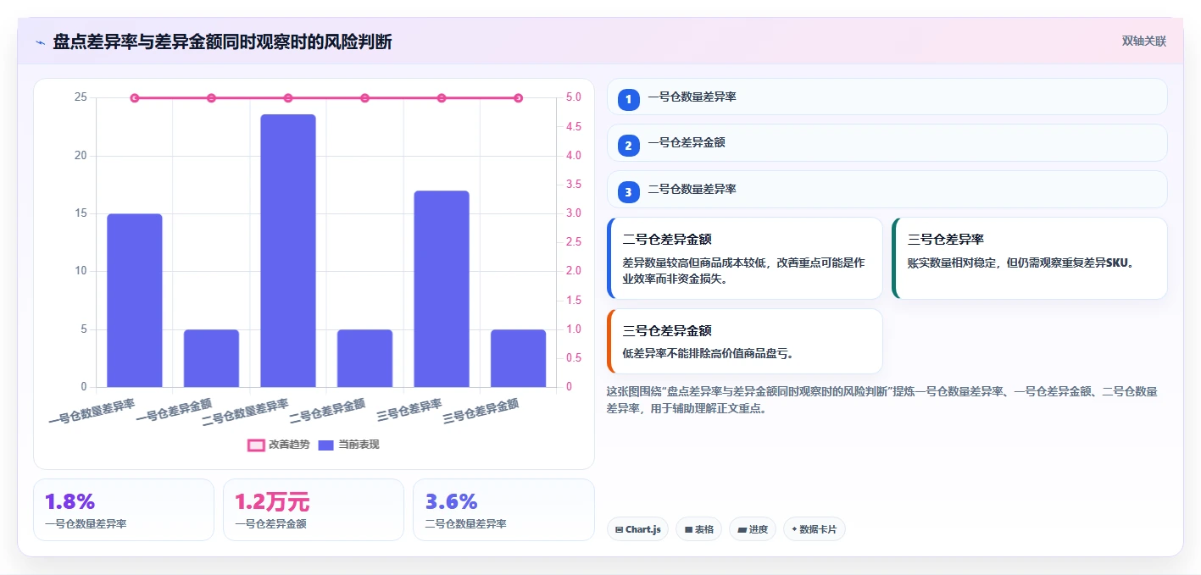
Task: Click the 3.6% stat card
Action: tap(503, 510)
